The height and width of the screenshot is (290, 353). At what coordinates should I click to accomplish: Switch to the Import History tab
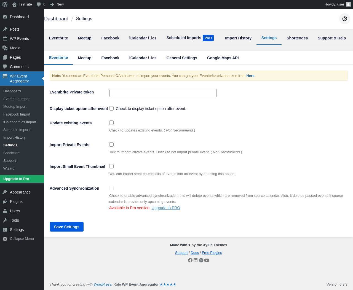[238, 38]
